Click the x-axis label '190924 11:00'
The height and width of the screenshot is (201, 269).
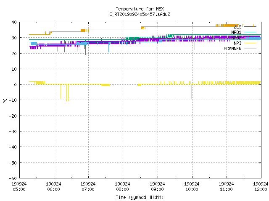(x=226, y=187)
